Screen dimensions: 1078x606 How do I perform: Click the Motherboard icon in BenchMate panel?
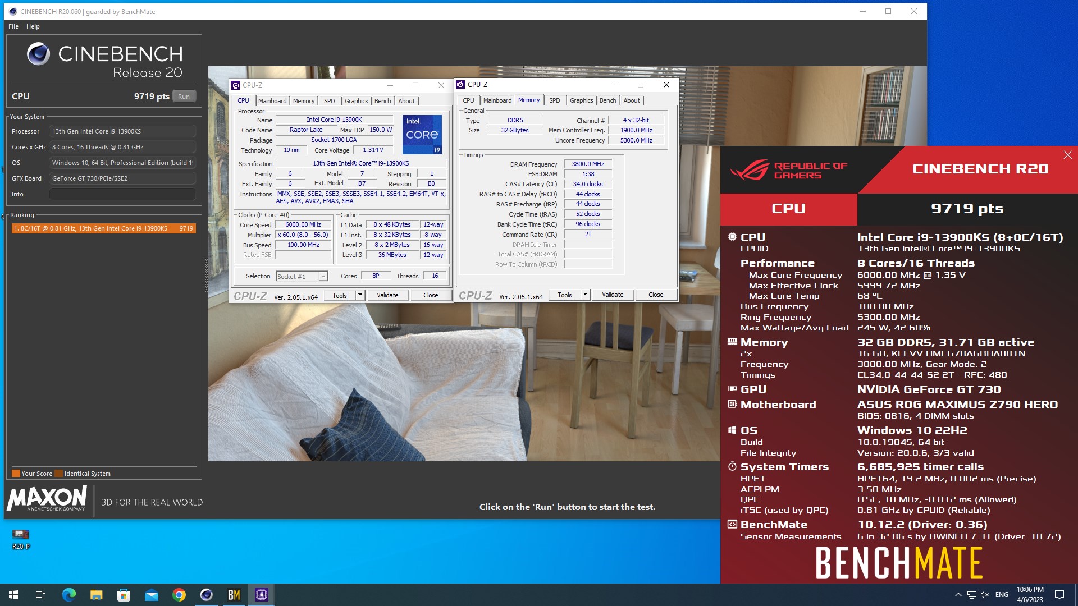(x=732, y=404)
